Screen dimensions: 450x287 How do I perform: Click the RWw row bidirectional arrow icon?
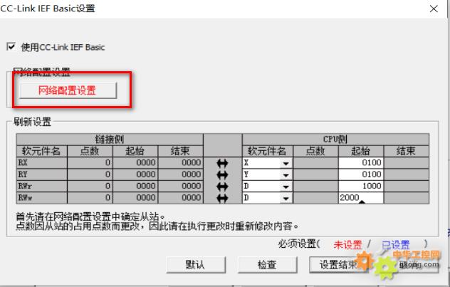click(x=222, y=198)
